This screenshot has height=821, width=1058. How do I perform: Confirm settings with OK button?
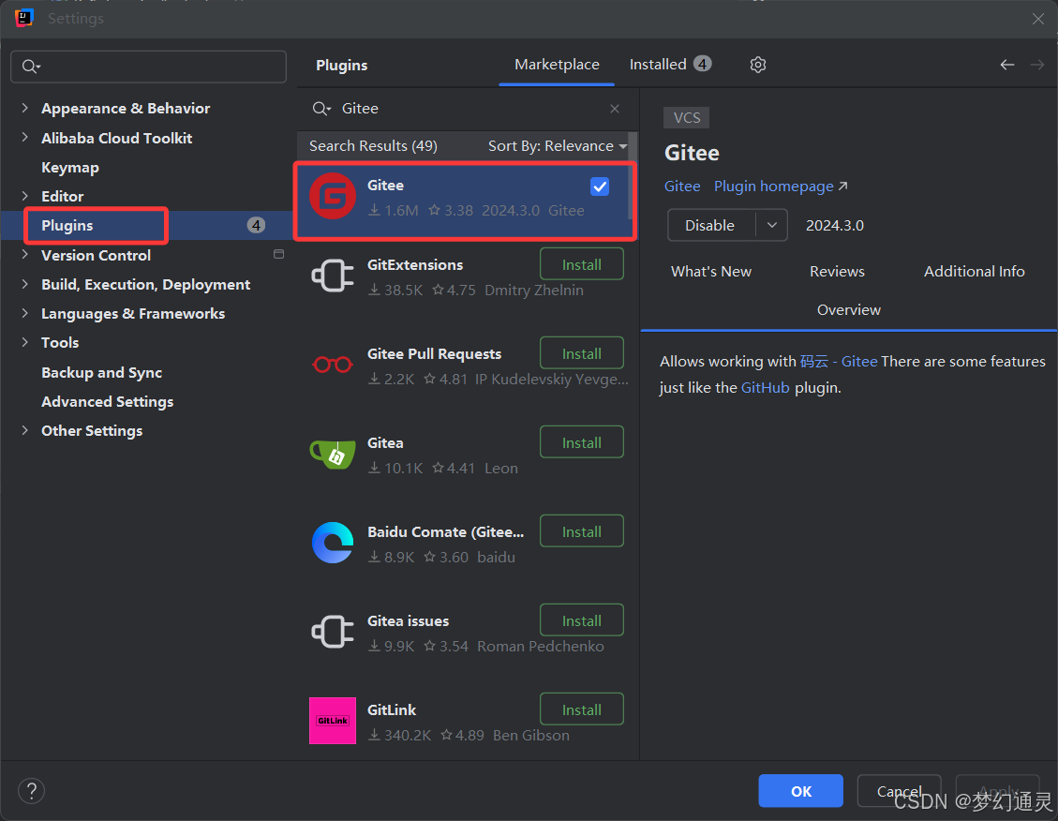(x=801, y=791)
